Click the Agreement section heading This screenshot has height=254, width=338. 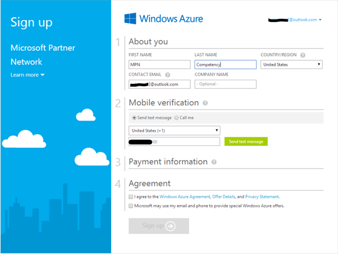pos(149,184)
